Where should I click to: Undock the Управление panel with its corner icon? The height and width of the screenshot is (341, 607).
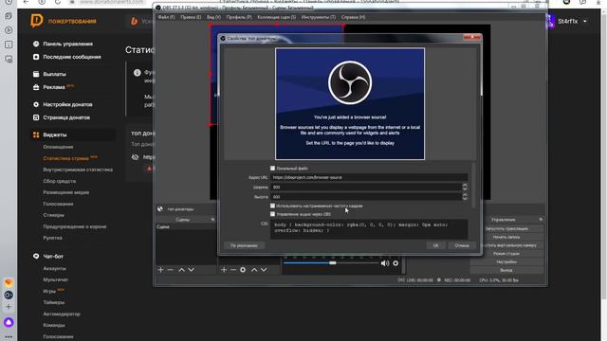coord(541,219)
